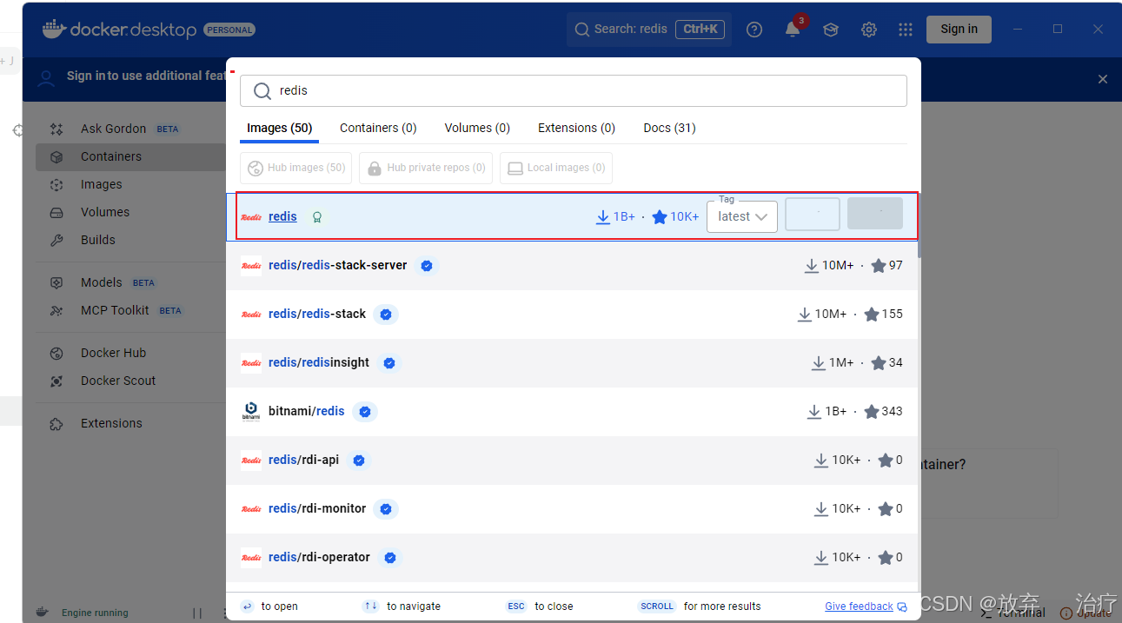The image size is (1122, 623).
Task: Click the download icon on the redis row
Action: 603,217
